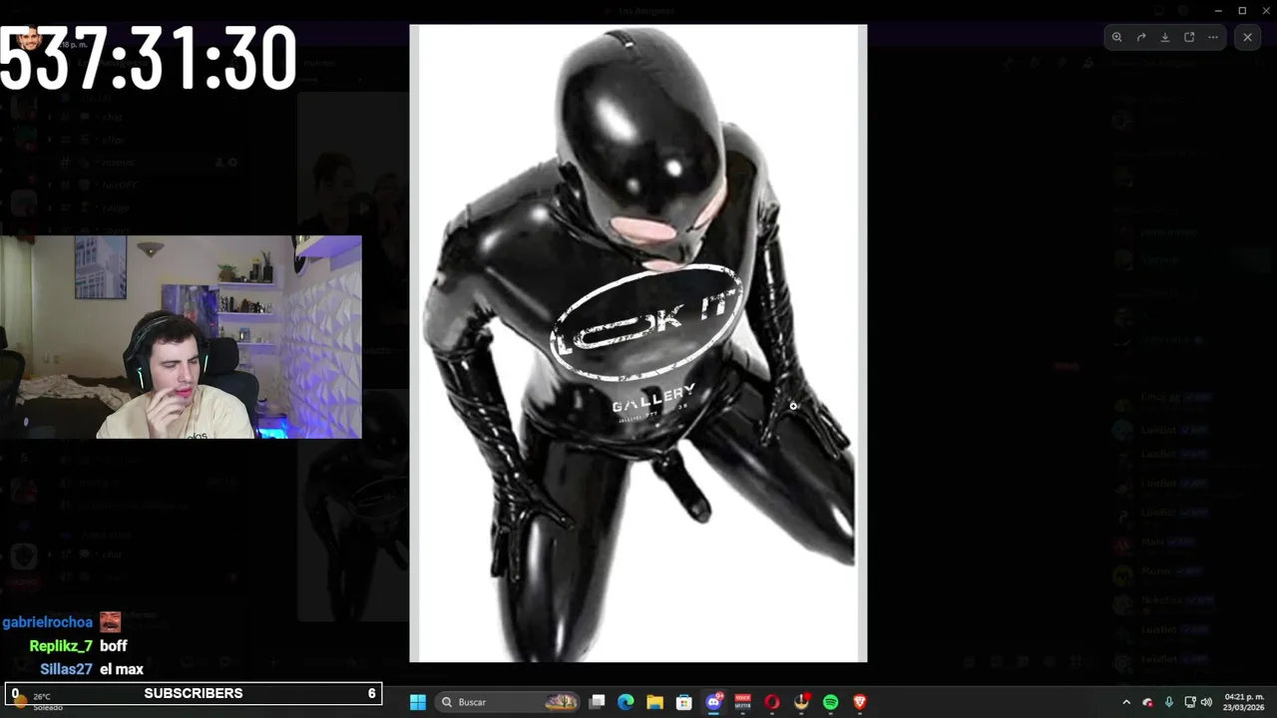Open the volume tray icon
Viewport: 1277px width, 718px height.
point(1205,702)
